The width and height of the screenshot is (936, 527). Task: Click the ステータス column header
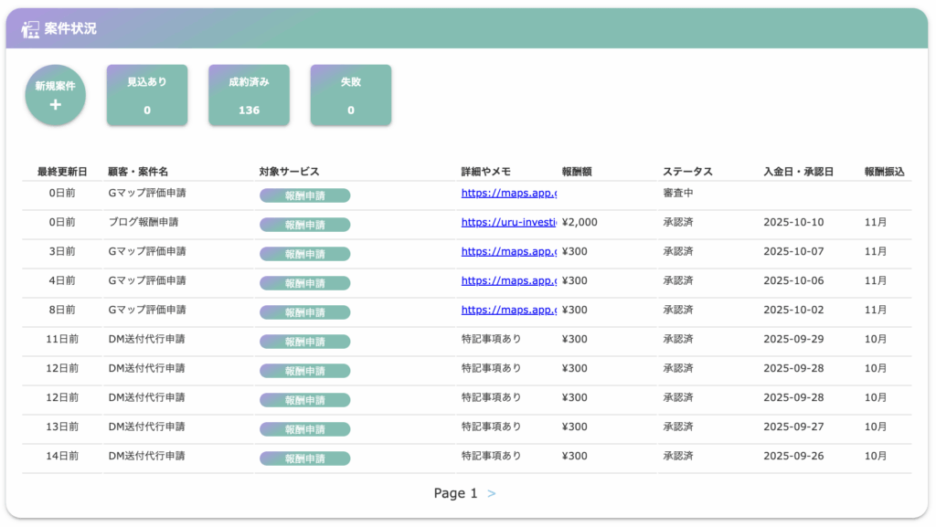[x=687, y=172]
